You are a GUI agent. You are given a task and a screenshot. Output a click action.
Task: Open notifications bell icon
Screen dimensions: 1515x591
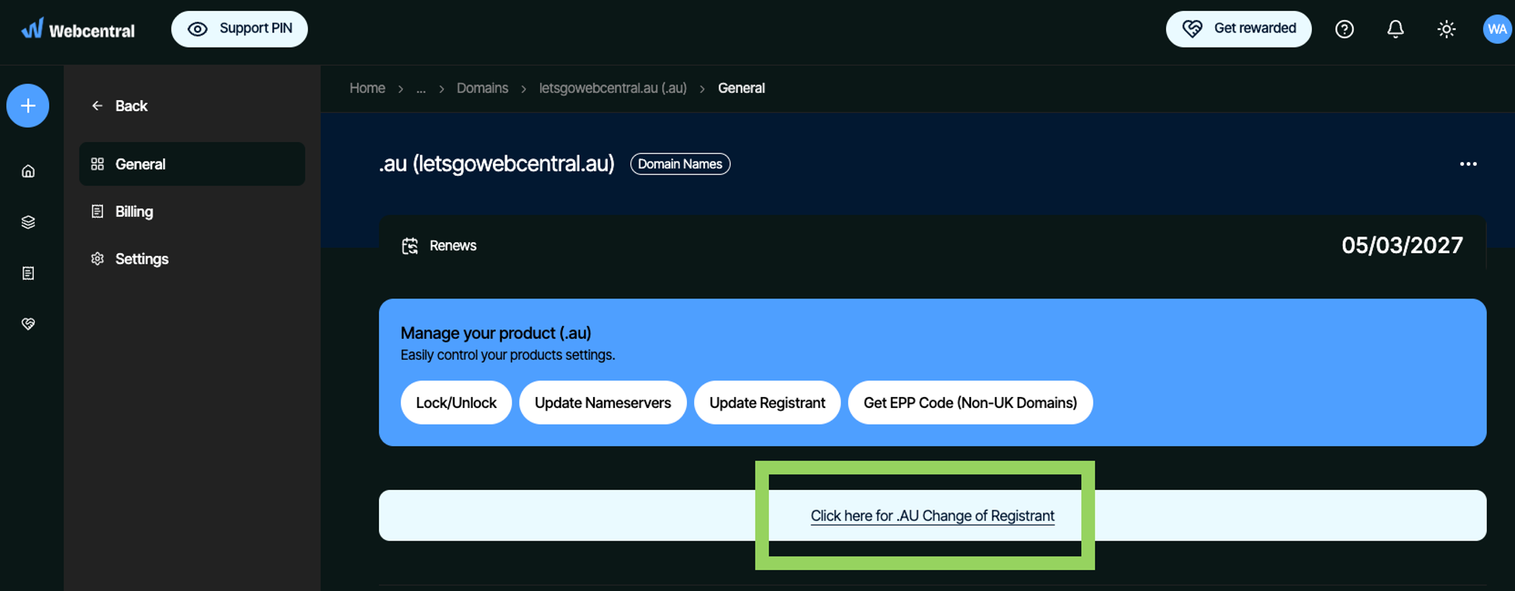coord(1395,29)
